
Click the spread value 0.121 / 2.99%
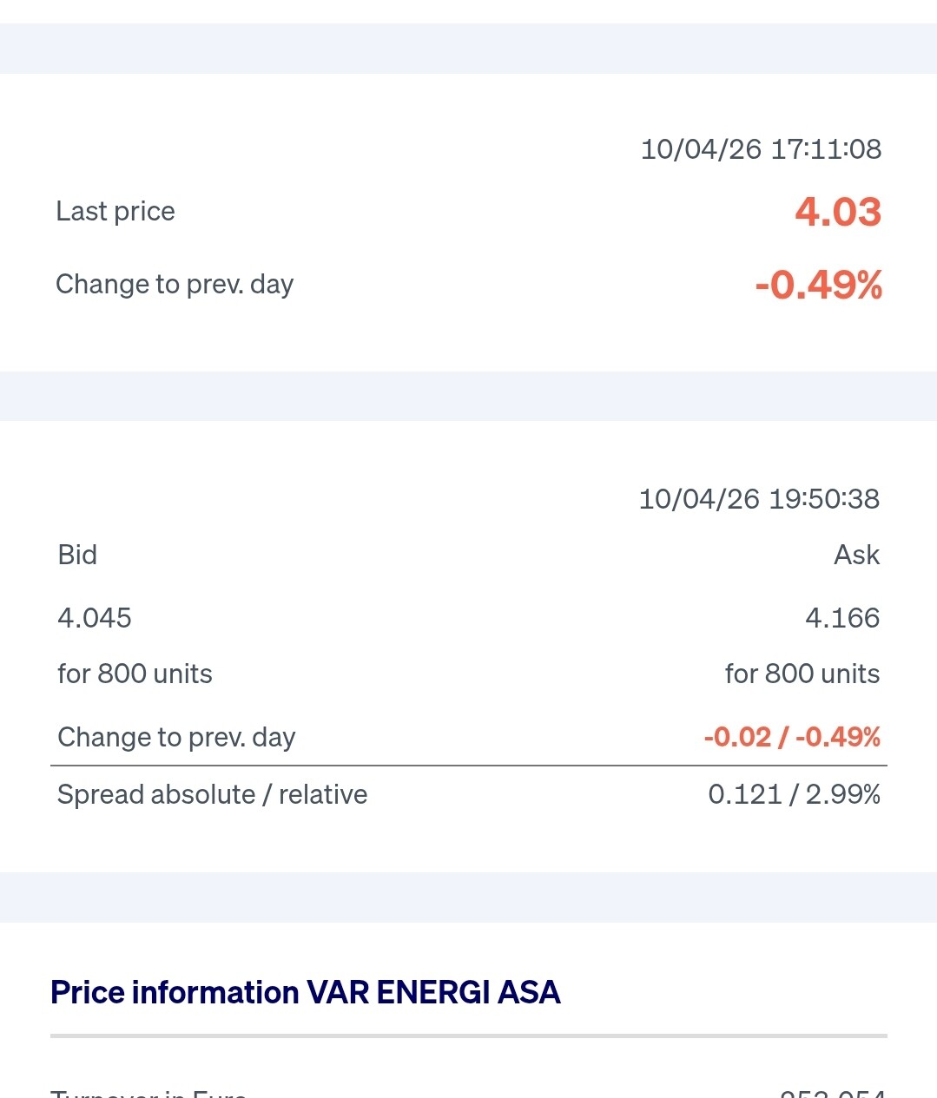pyautogui.click(x=795, y=794)
